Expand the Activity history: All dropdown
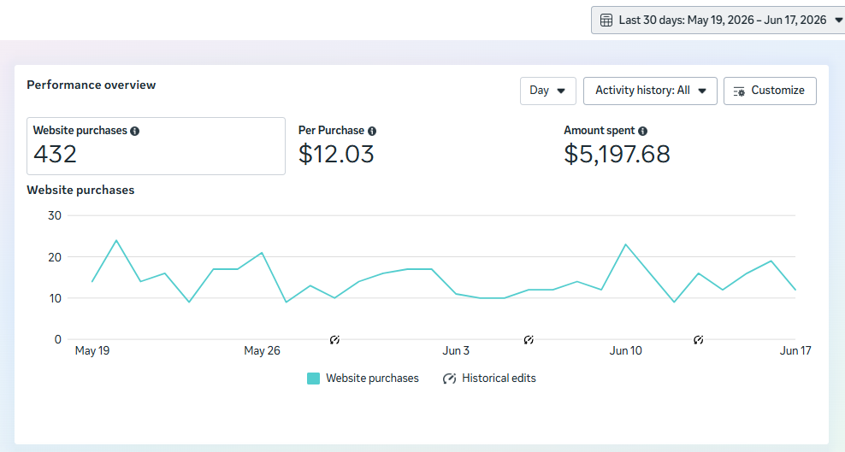Image resolution: width=845 pixels, height=452 pixels. [x=650, y=91]
